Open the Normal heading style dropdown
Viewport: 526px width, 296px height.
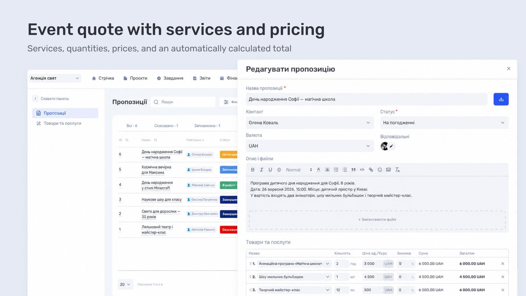299,170
